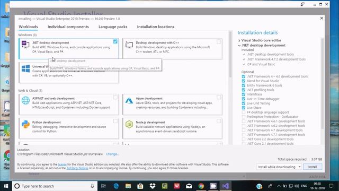Viewport: 339px width, 191px height.
Task: Check F# desktop language support option
Action: point(244,112)
